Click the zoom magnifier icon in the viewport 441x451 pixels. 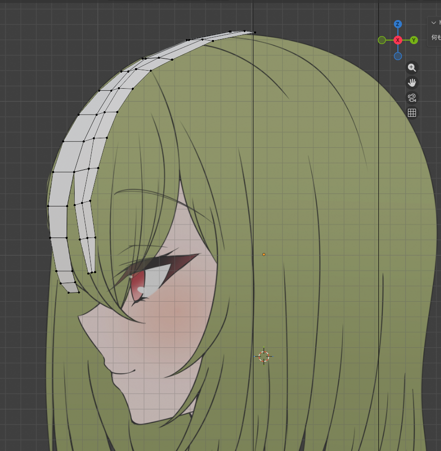[x=412, y=68]
